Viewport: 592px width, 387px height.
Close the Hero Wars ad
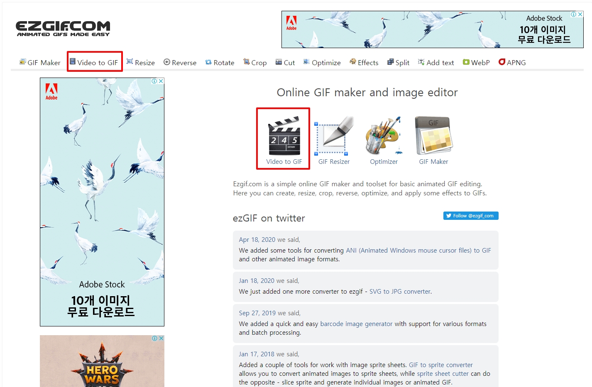tap(161, 338)
